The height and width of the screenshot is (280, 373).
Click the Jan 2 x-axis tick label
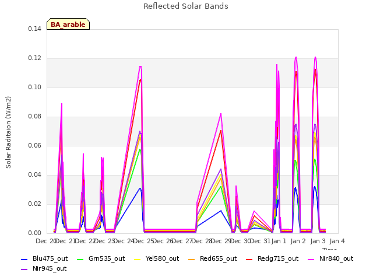click(298, 241)
